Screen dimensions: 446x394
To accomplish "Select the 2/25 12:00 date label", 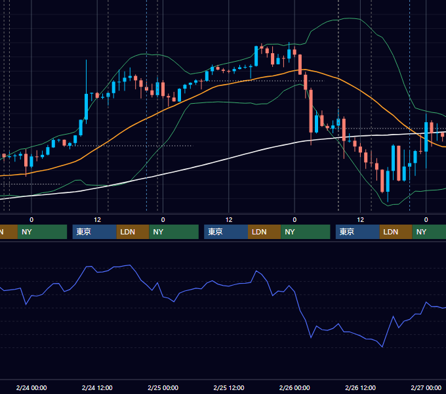I will pos(229,387).
